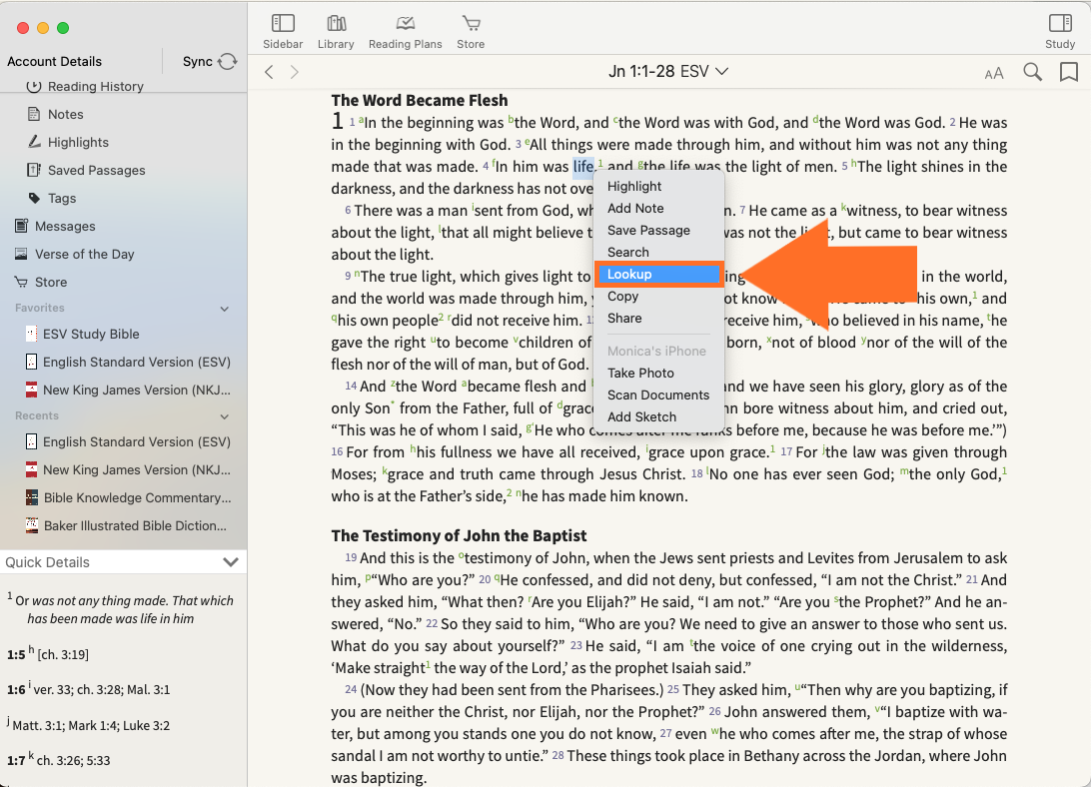
Task: Open Notes in sidebar
Action: click(x=65, y=114)
